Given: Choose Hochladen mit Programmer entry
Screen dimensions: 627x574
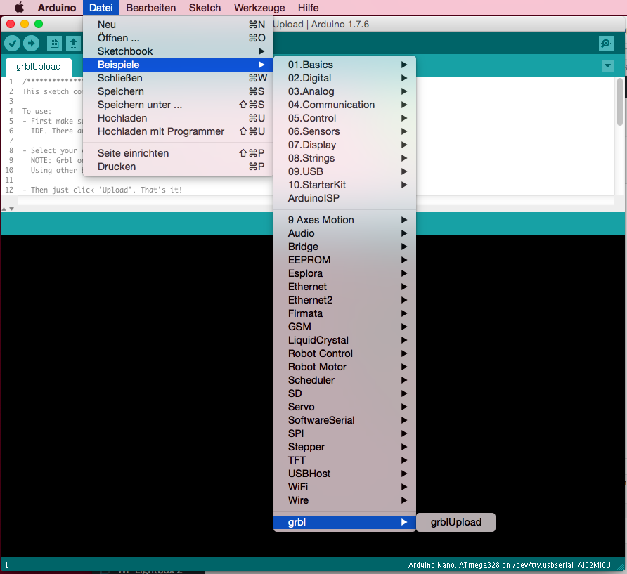Looking at the screenshot, I should tap(178, 131).
